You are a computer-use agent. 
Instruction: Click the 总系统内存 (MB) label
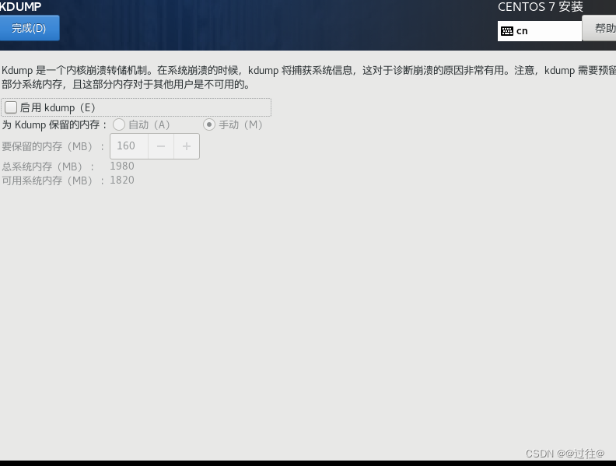(48, 166)
